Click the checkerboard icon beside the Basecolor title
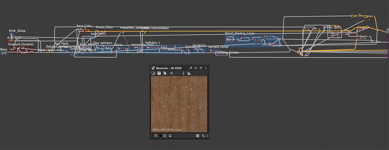 point(153,68)
